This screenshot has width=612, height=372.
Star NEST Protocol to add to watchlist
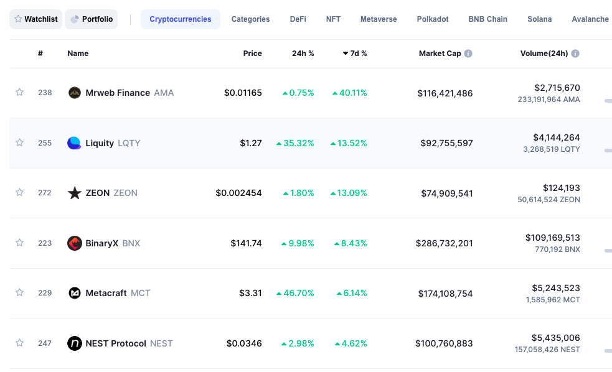click(x=19, y=343)
